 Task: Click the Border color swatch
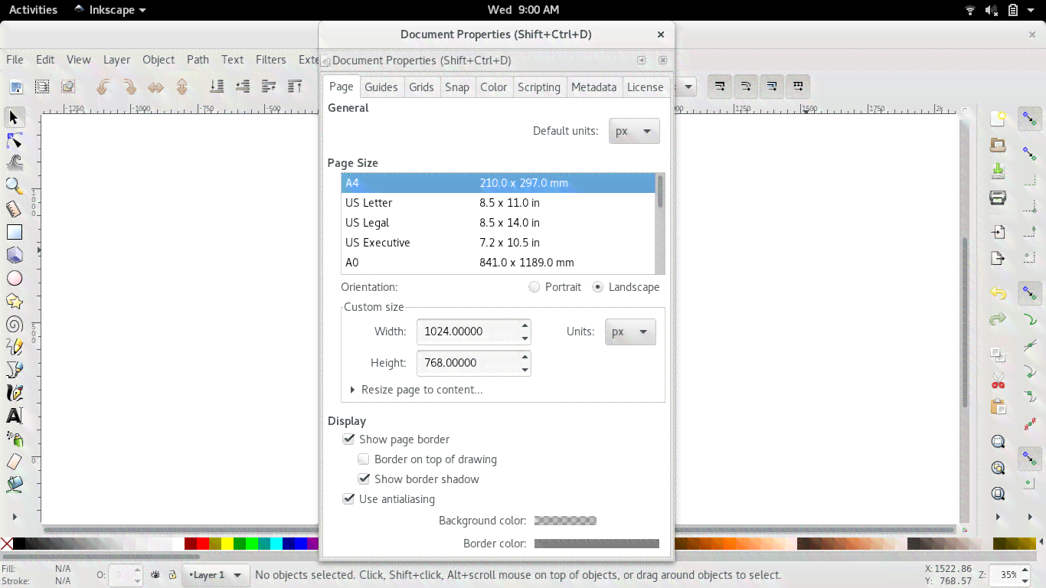597,544
